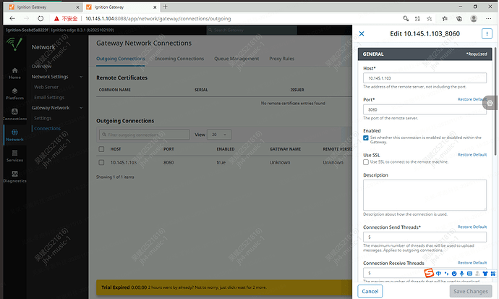Screen dimensions: 499x299
Task: Go to Home in the left sidebar
Action: tap(14, 73)
